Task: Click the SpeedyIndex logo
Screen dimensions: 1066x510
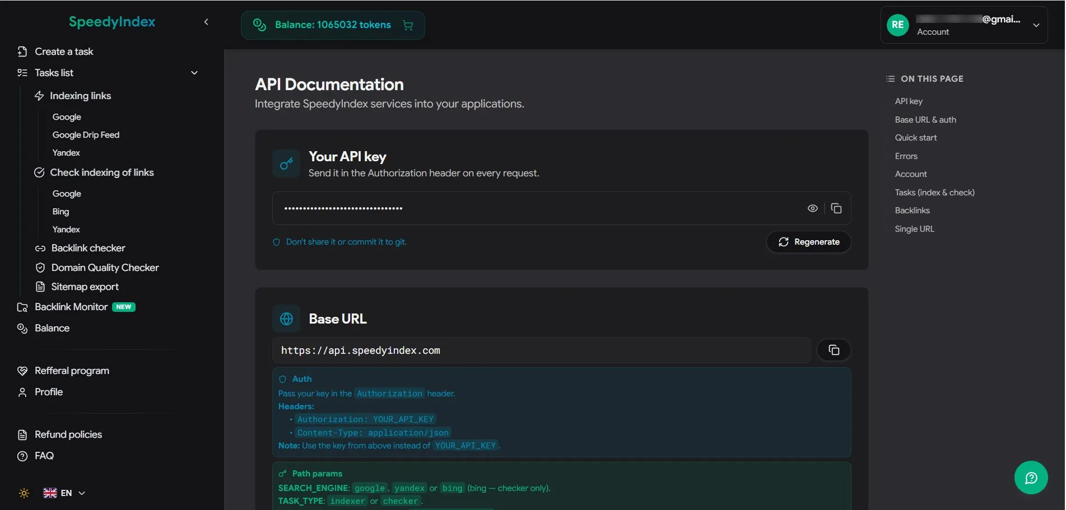Action: coord(112,22)
